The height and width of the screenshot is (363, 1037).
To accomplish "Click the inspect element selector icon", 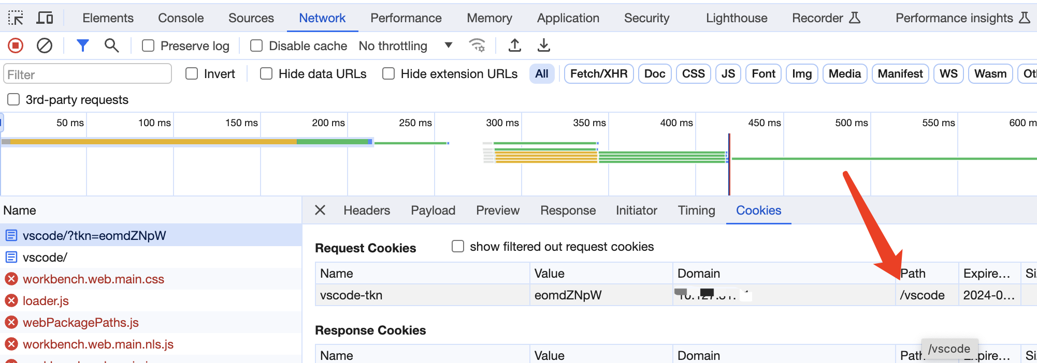I will click(16, 18).
